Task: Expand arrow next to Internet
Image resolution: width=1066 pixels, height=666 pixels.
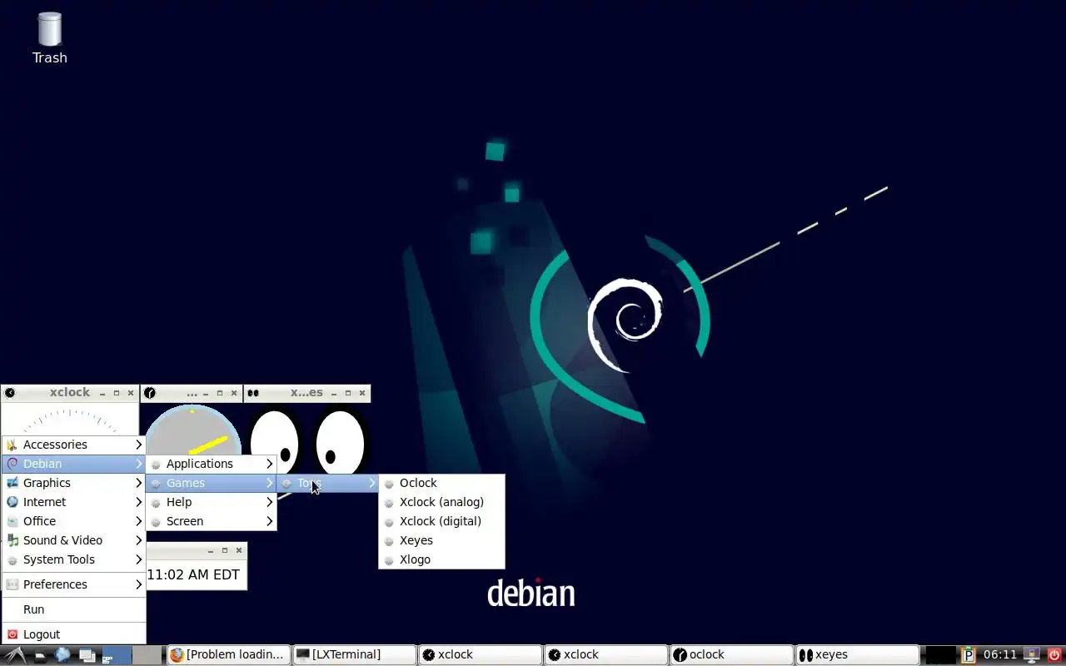Action: point(138,502)
